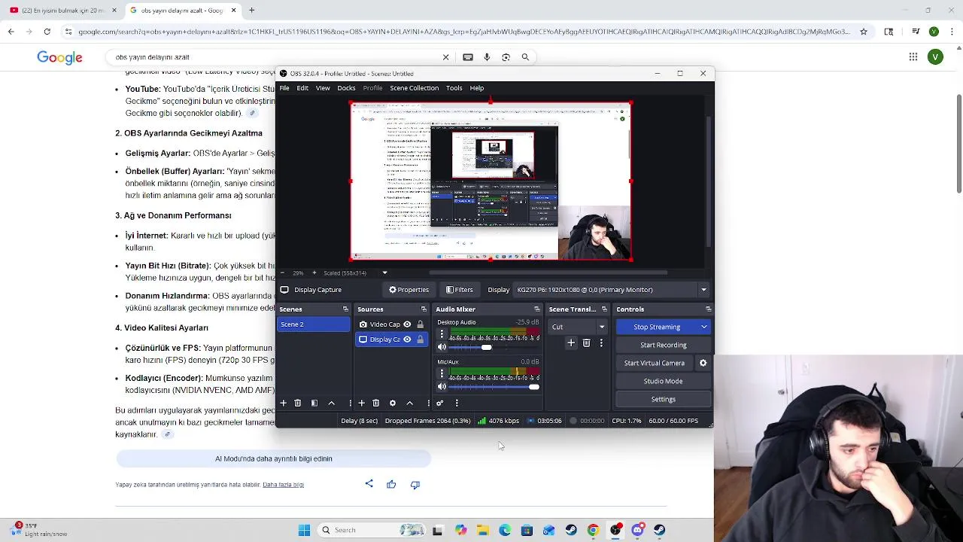963x542 pixels.
Task: Mute Mic/Aux speaker icon
Action: (442, 387)
